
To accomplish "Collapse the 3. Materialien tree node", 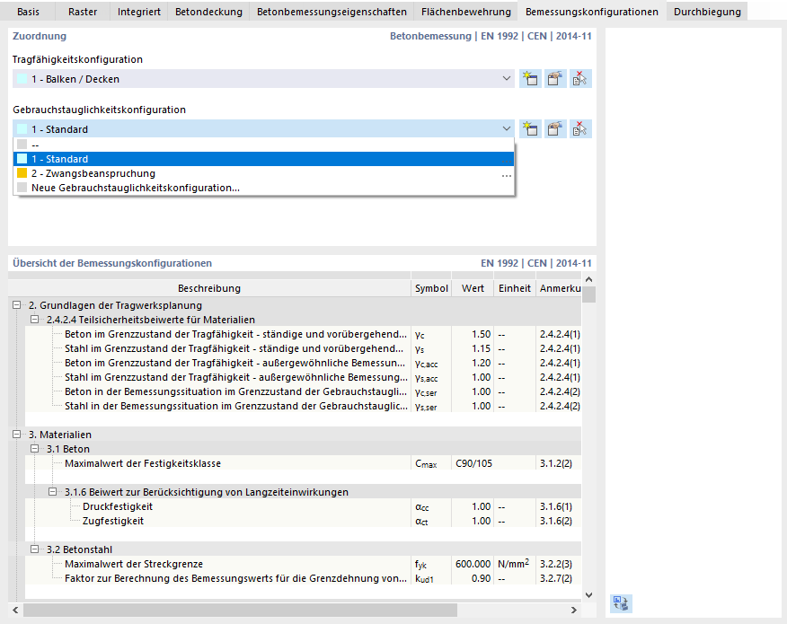I will (x=16, y=435).
